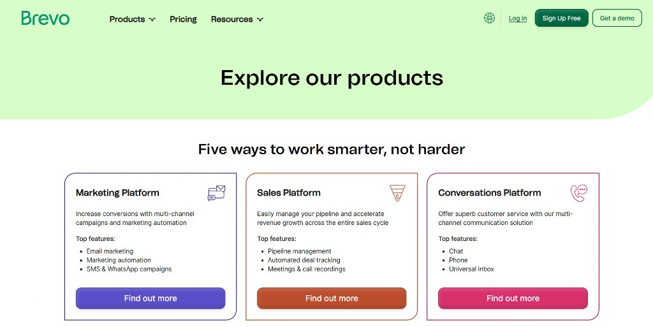Find out more about Conversations Platform
The image size is (653, 327).
point(513,298)
